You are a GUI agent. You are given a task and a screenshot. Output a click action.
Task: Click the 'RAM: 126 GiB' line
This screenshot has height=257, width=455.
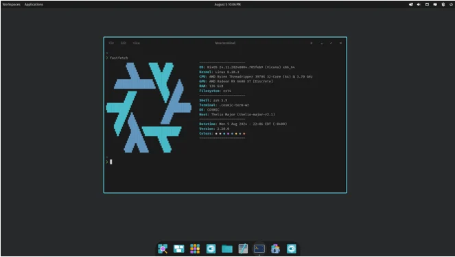211,86
